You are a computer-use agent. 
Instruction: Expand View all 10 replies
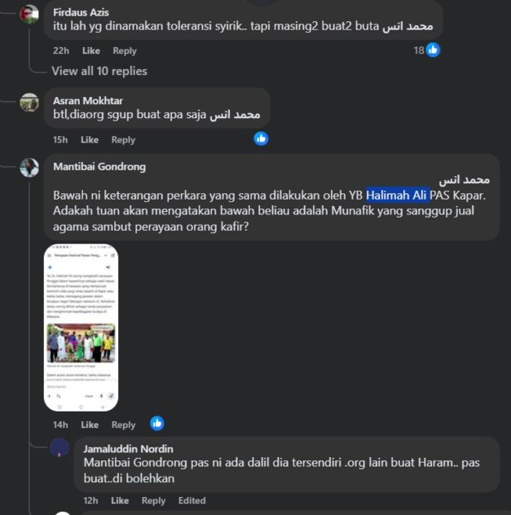99,71
